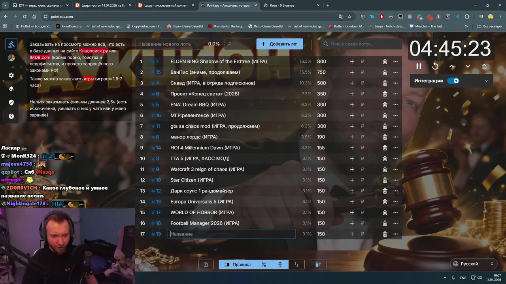
Task: Open Кинопоиск.ру link in rules text
Action: (94, 51)
